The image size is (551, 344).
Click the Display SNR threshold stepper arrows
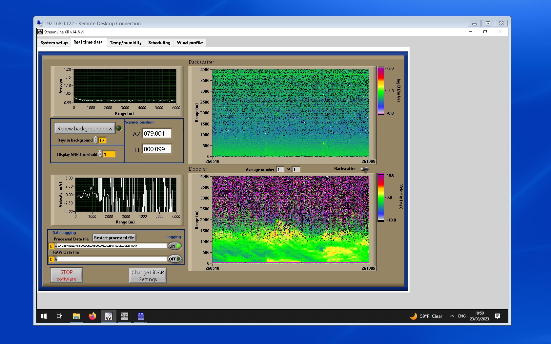pos(100,154)
